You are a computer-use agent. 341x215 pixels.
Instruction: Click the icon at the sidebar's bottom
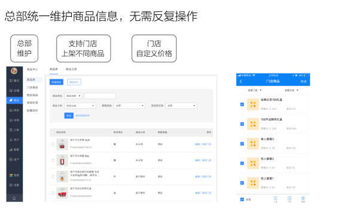(14, 198)
